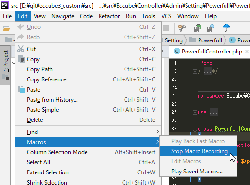The height and width of the screenshot is (185, 250).
Task: Open the VCS menu
Action: click(166, 16)
